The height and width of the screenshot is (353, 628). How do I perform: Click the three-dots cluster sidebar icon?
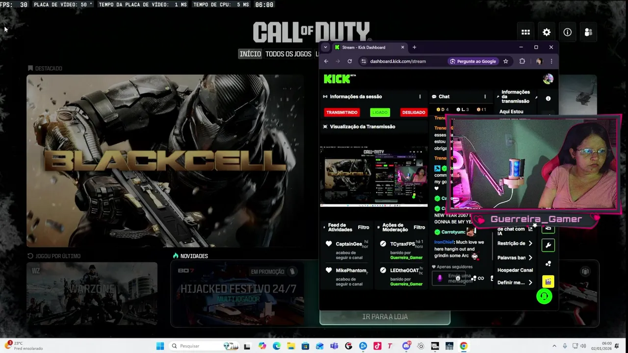click(549, 264)
